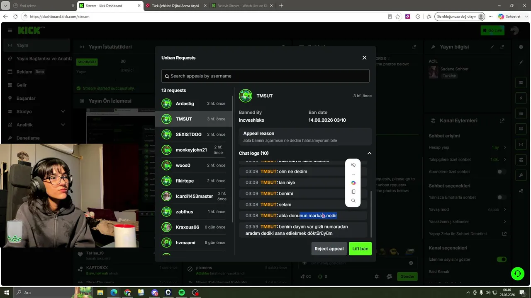The height and width of the screenshot is (298, 531).
Task: Open Yasaklanmış kelimeler chevron
Action: pos(505,221)
